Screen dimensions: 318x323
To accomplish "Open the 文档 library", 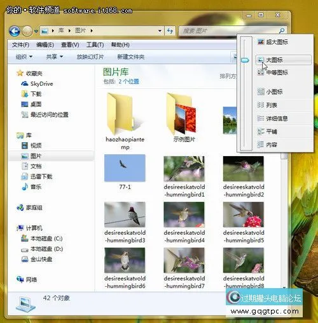I will (x=31, y=166).
